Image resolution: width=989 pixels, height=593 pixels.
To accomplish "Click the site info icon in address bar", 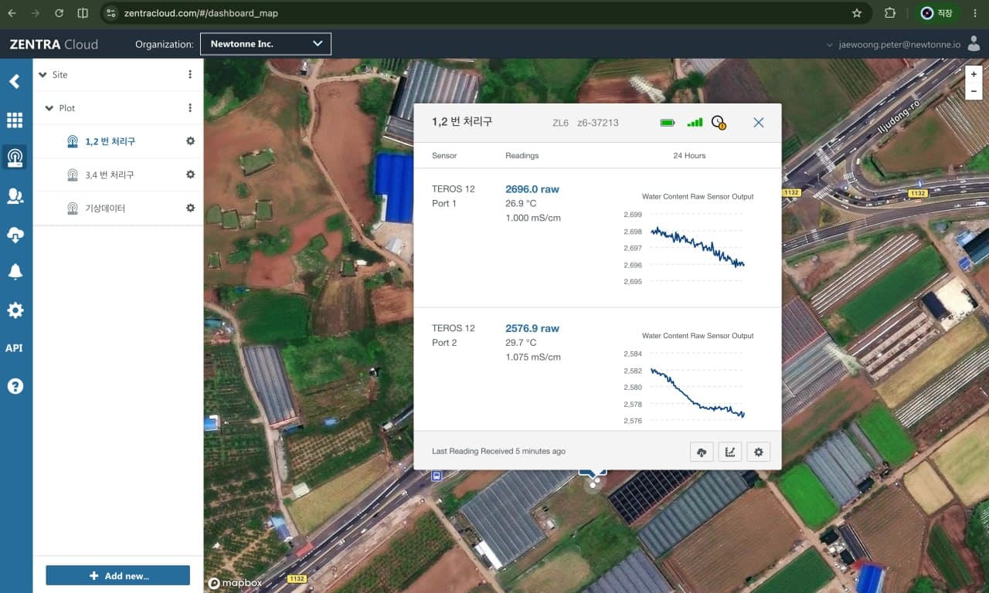I will [x=110, y=13].
